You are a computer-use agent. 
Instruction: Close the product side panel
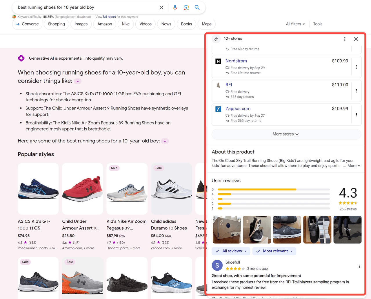(356, 39)
